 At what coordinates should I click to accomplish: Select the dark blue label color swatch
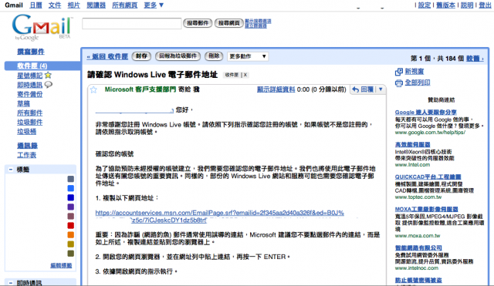click(70, 197)
